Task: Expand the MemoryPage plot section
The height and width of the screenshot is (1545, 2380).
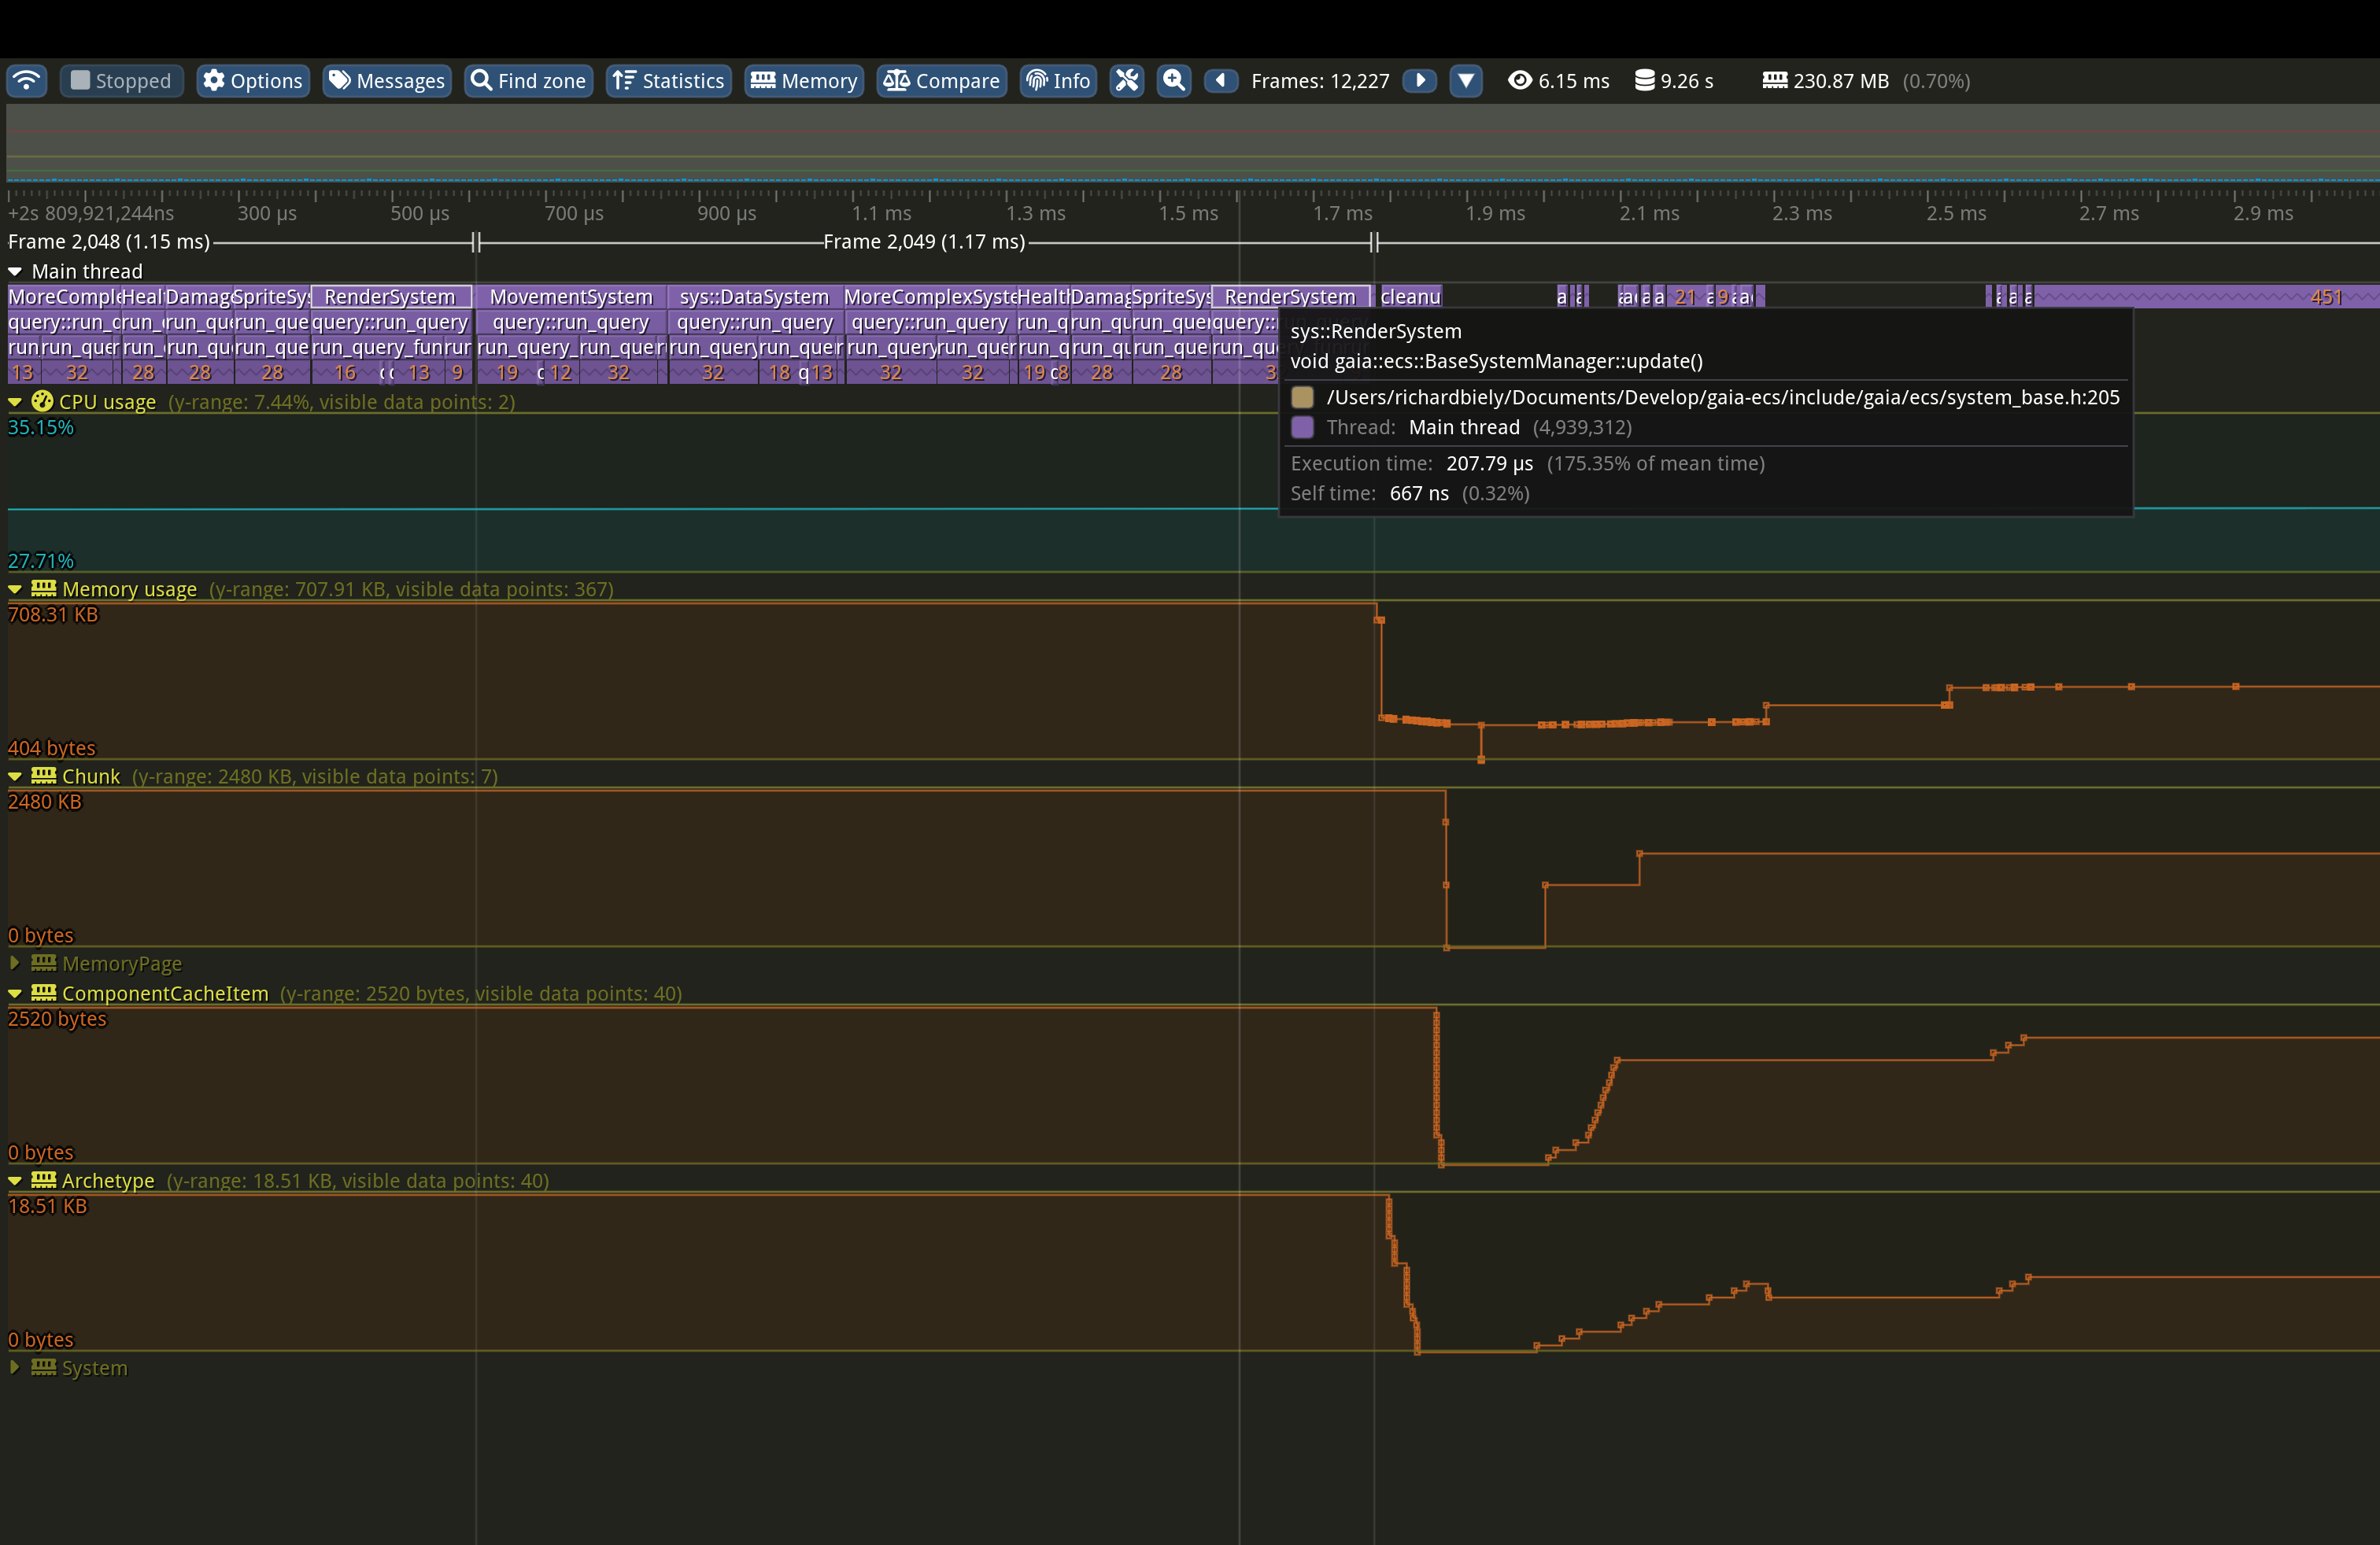Action: click(15, 964)
